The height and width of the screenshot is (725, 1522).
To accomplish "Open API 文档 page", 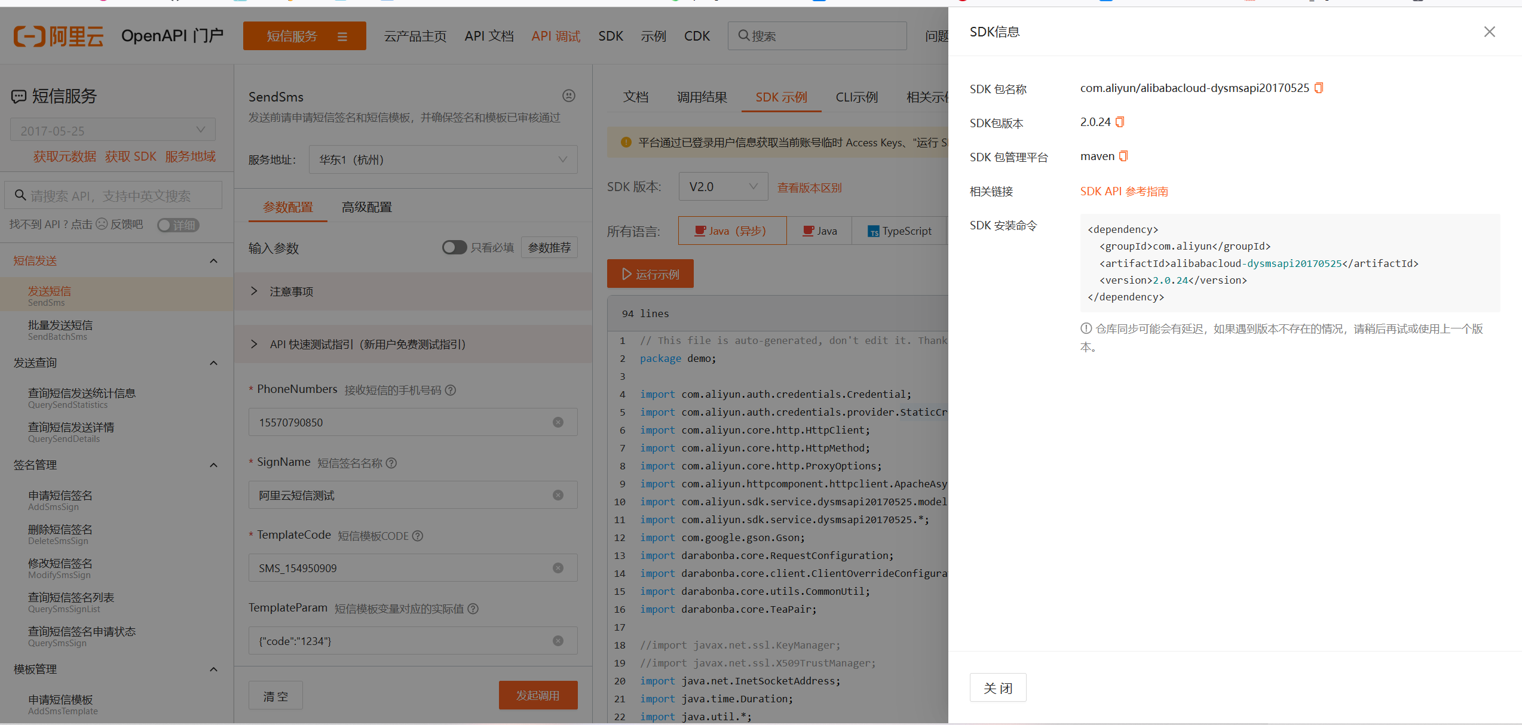I will pos(489,36).
